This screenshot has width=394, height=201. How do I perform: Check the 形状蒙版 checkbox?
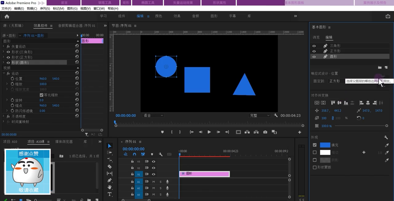(315, 167)
